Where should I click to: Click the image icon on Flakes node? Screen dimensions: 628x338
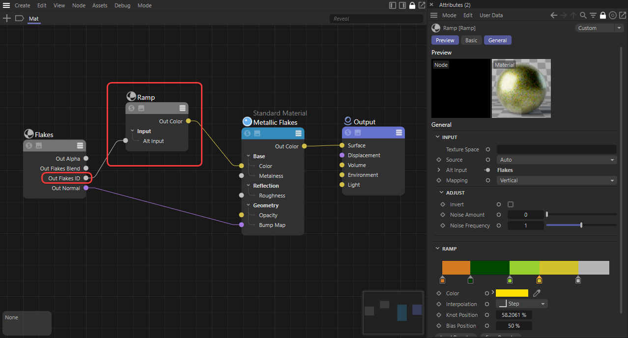(x=39, y=145)
